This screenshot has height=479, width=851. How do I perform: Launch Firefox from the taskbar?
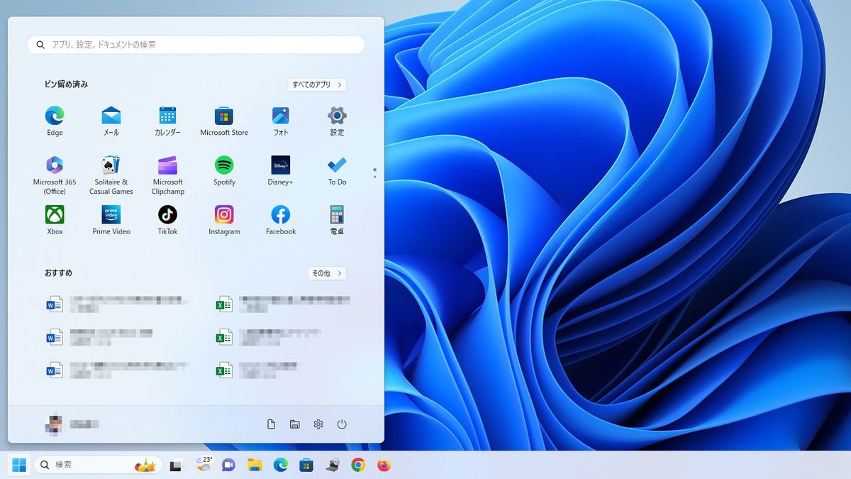(x=384, y=465)
